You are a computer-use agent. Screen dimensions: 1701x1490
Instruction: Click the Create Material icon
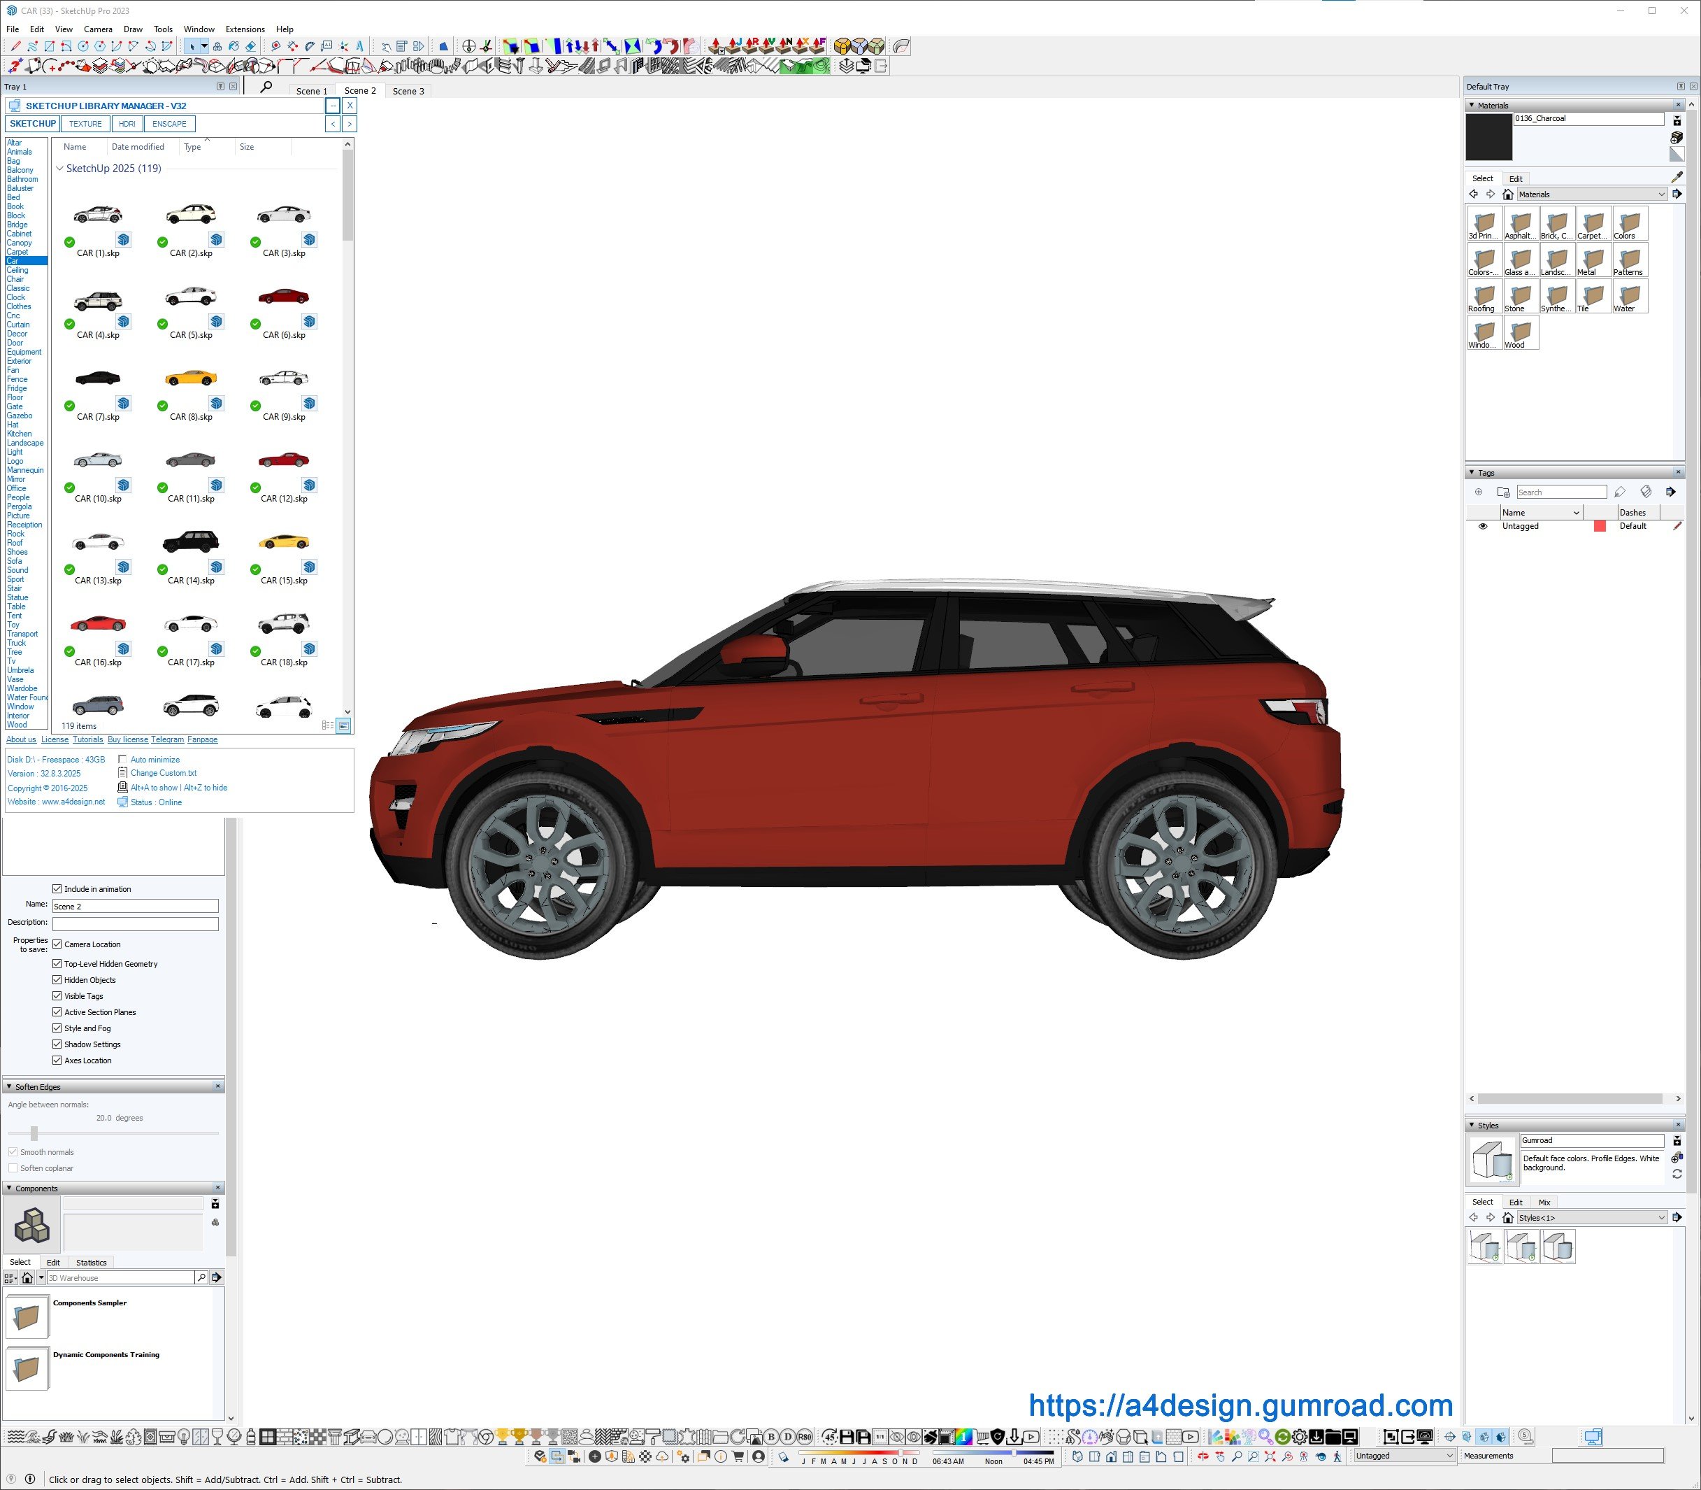pos(1676,137)
